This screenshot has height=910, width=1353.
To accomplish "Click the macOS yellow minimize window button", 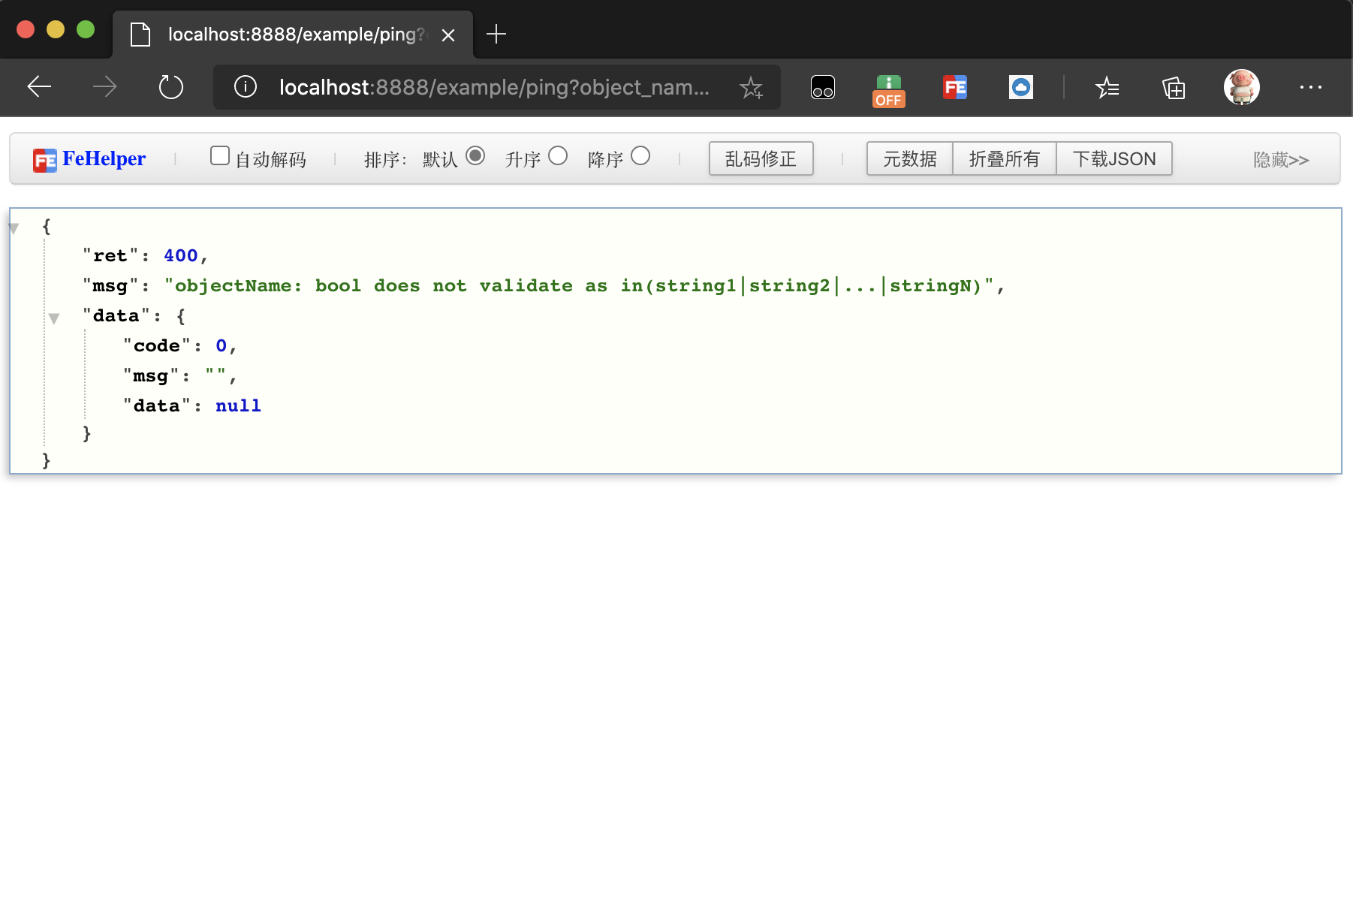I will (x=56, y=29).
